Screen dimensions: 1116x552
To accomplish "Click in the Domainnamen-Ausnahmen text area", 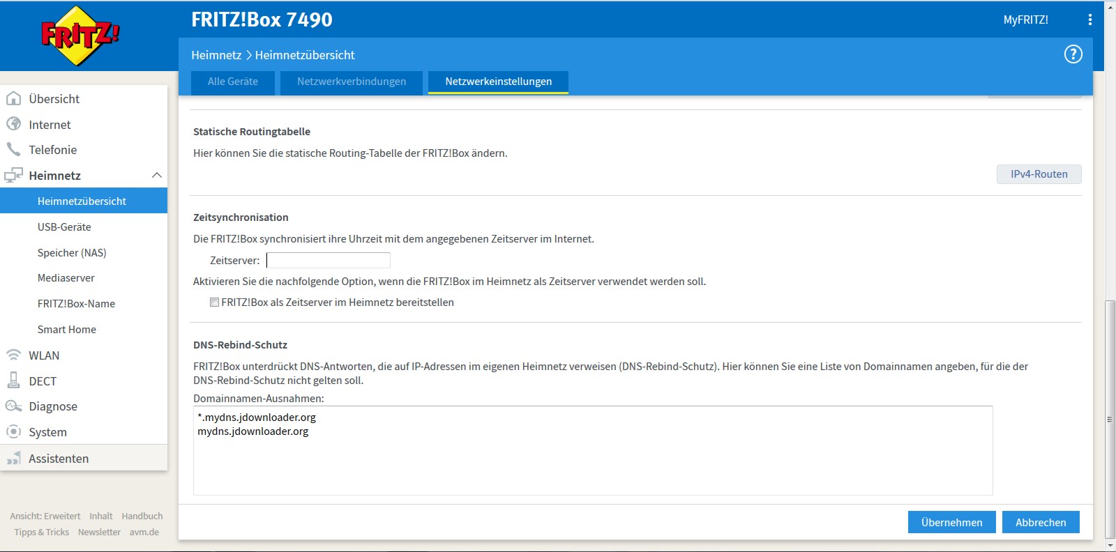I will point(593,450).
